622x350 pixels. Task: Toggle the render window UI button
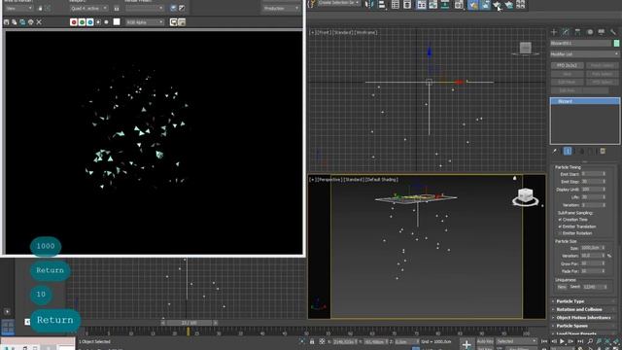(182, 22)
